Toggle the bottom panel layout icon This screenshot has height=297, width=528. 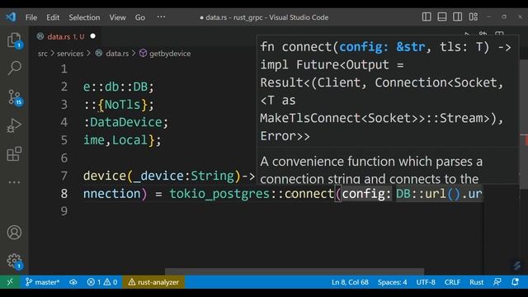442,16
